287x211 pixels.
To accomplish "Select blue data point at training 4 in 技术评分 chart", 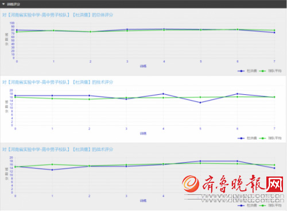I will click(x=163, y=94).
